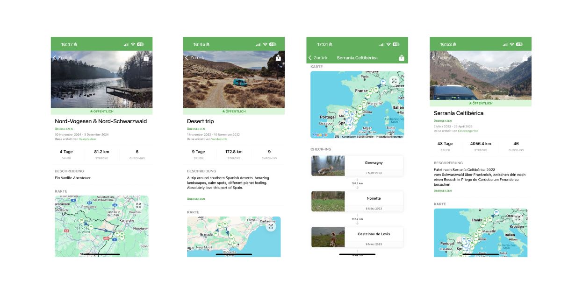Tap battery icon in 17:01 status bar
The image size is (561, 294).
point(396,44)
